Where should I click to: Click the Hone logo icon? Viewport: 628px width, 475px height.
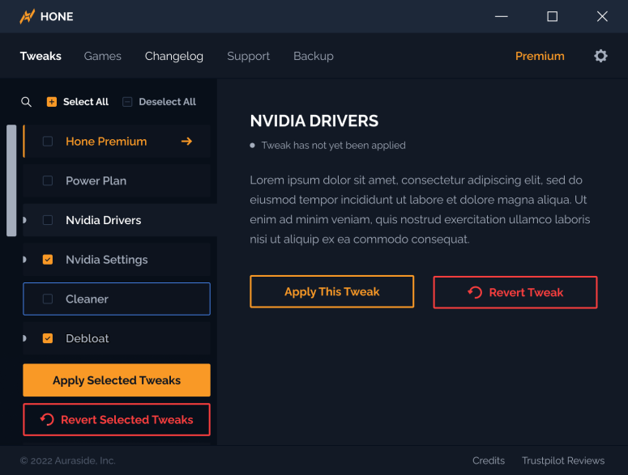click(x=28, y=16)
